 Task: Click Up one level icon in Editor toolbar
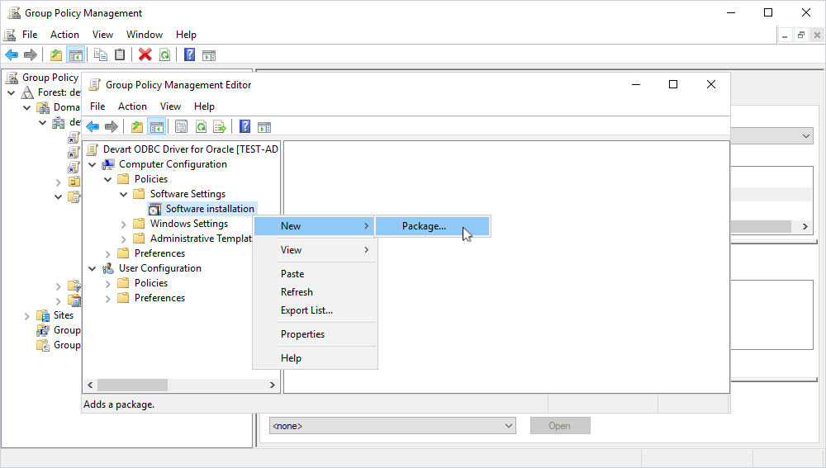click(x=137, y=126)
